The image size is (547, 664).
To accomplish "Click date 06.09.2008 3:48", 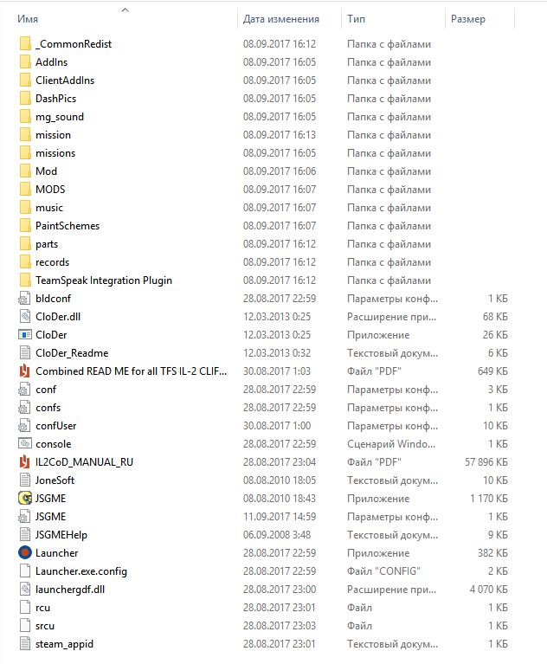I will pyautogui.click(x=277, y=535).
